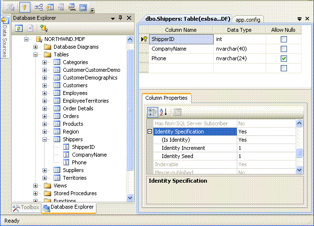The height and width of the screenshot is (226, 314).
Task: Open Database Explorer window position dropdown
Action: point(113,18)
